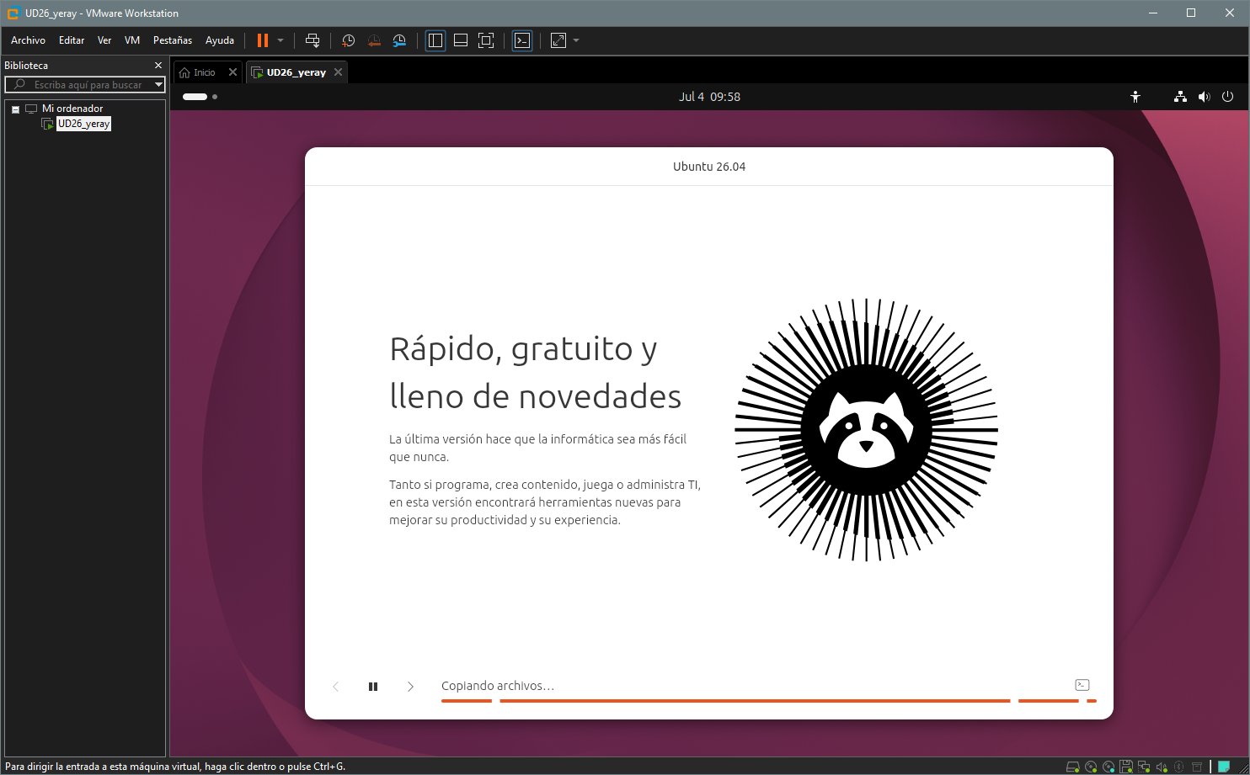The height and width of the screenshot is (775, 1250).
Task: Click the 'Copiando archivos…' status text
Action: pyautogui.click(x=498, y=686)
